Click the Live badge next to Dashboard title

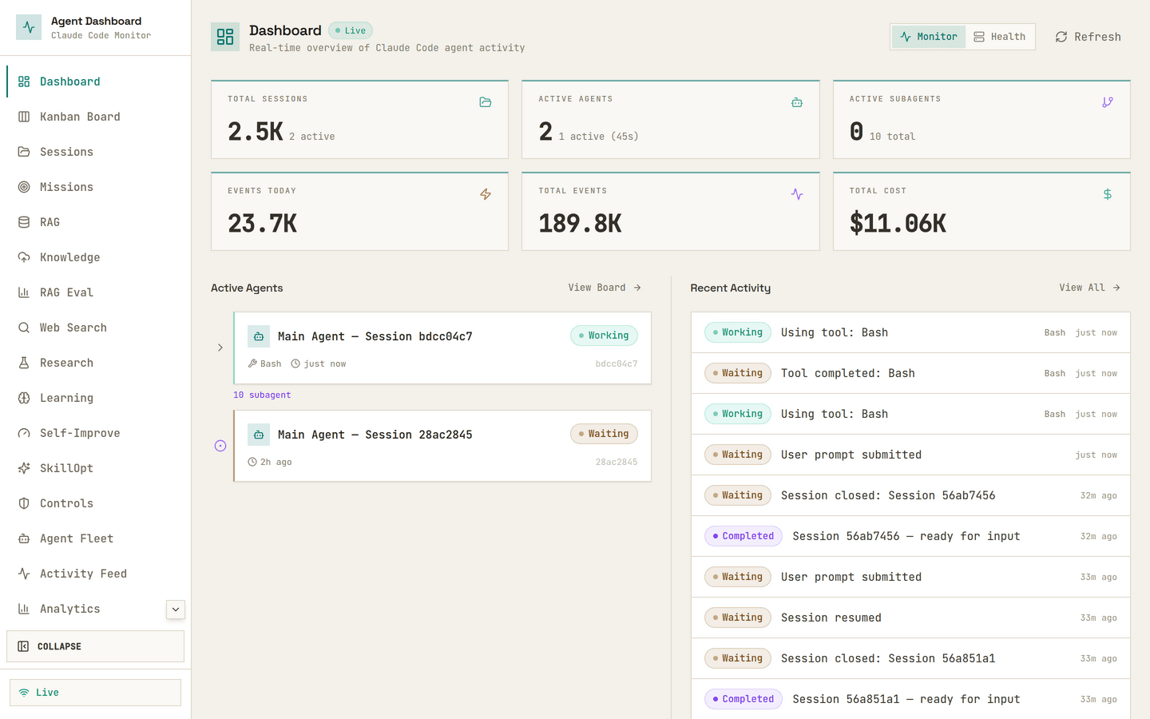351,30
